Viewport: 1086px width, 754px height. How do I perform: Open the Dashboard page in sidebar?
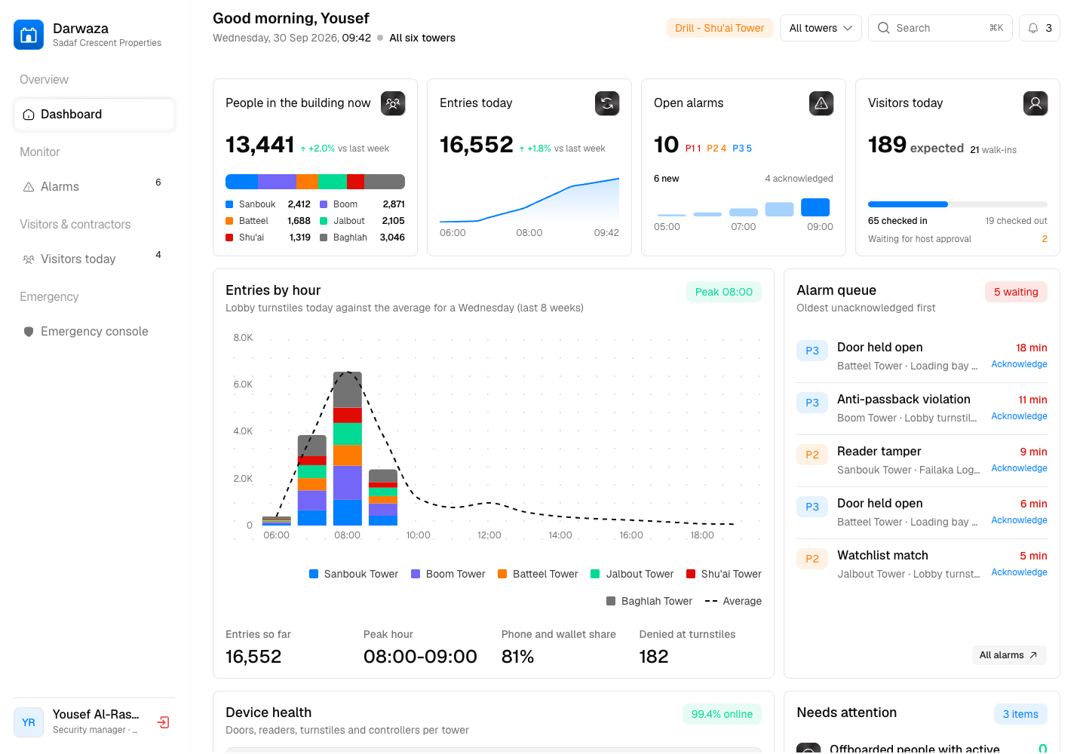pos(94,115)
